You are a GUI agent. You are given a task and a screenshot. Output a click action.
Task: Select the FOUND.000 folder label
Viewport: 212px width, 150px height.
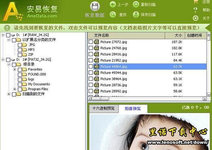point(37,74)
